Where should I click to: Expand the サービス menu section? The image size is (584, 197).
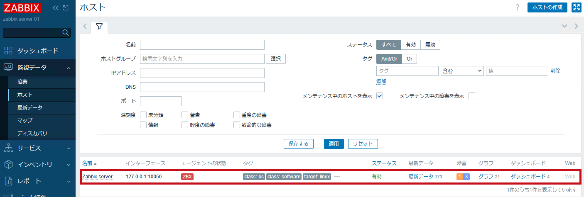[37, 148]
